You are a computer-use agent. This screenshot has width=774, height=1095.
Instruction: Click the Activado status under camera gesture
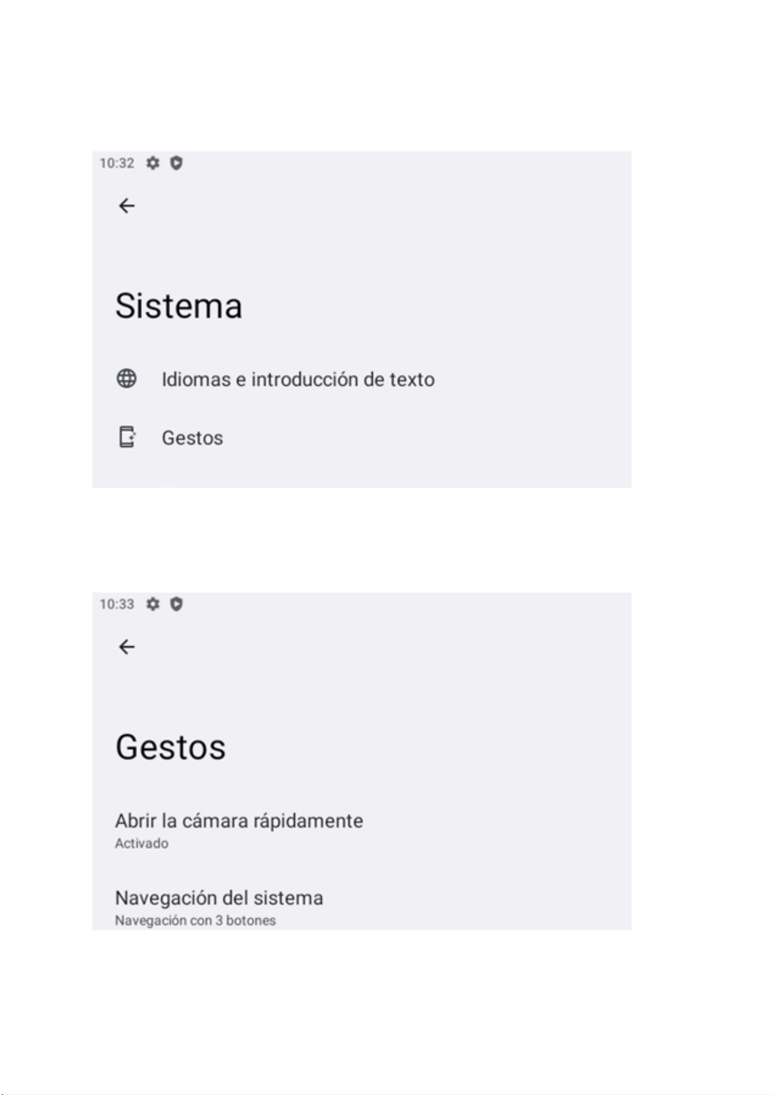142,843
